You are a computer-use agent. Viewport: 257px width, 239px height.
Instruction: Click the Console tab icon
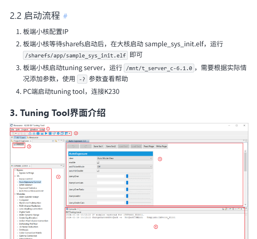(67, 209)
